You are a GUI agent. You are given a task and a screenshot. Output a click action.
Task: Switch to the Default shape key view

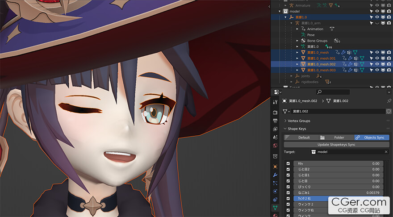301,138
